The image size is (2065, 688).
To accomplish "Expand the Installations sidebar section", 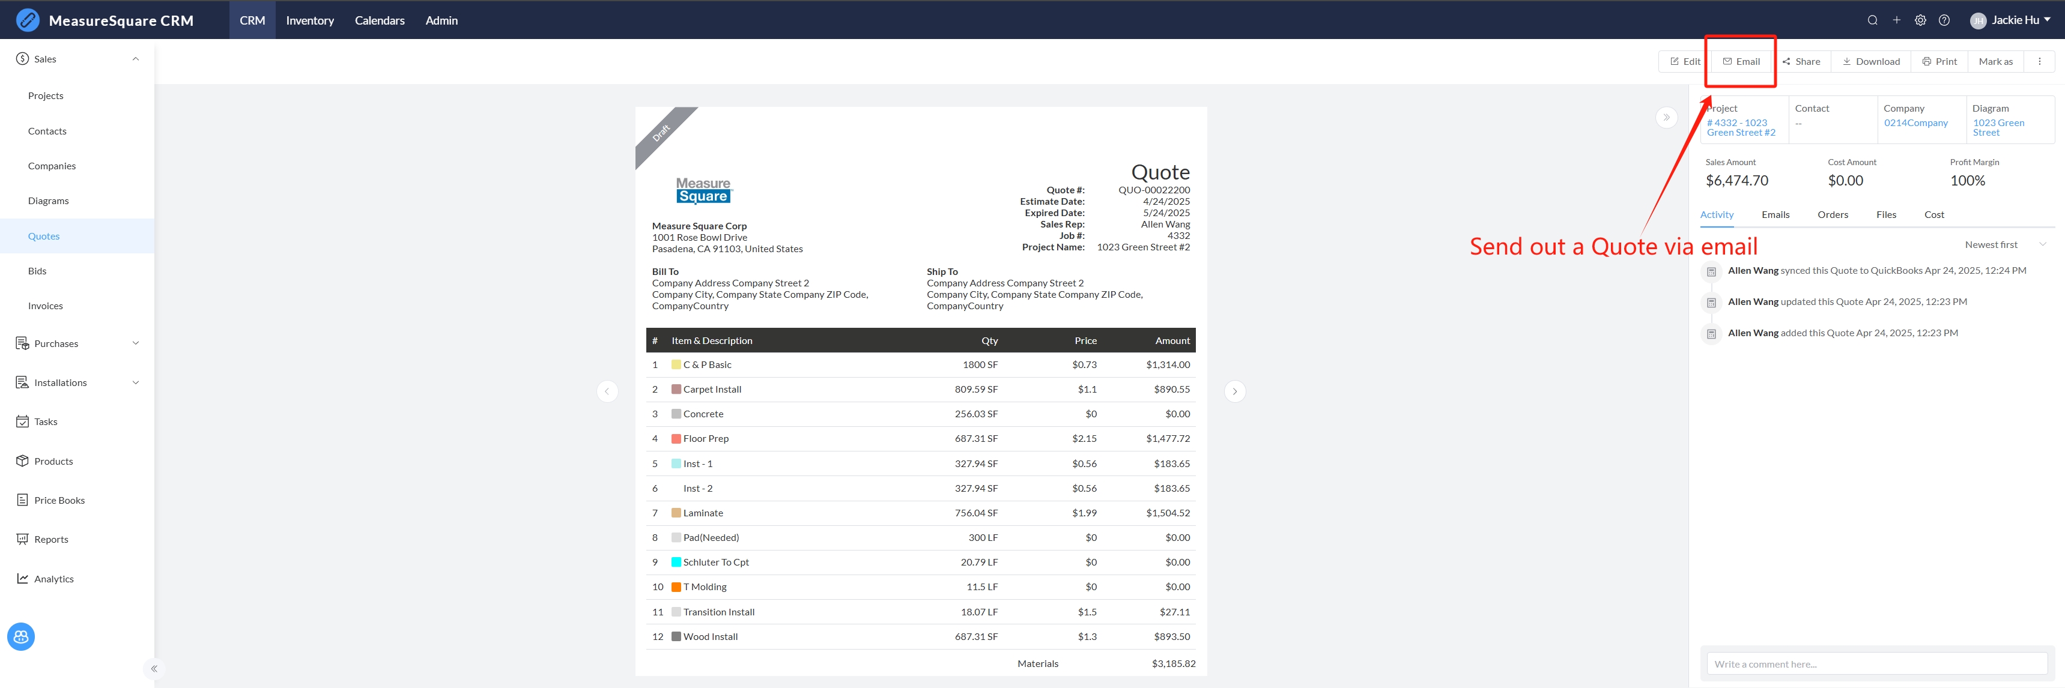I will [136, 383].
